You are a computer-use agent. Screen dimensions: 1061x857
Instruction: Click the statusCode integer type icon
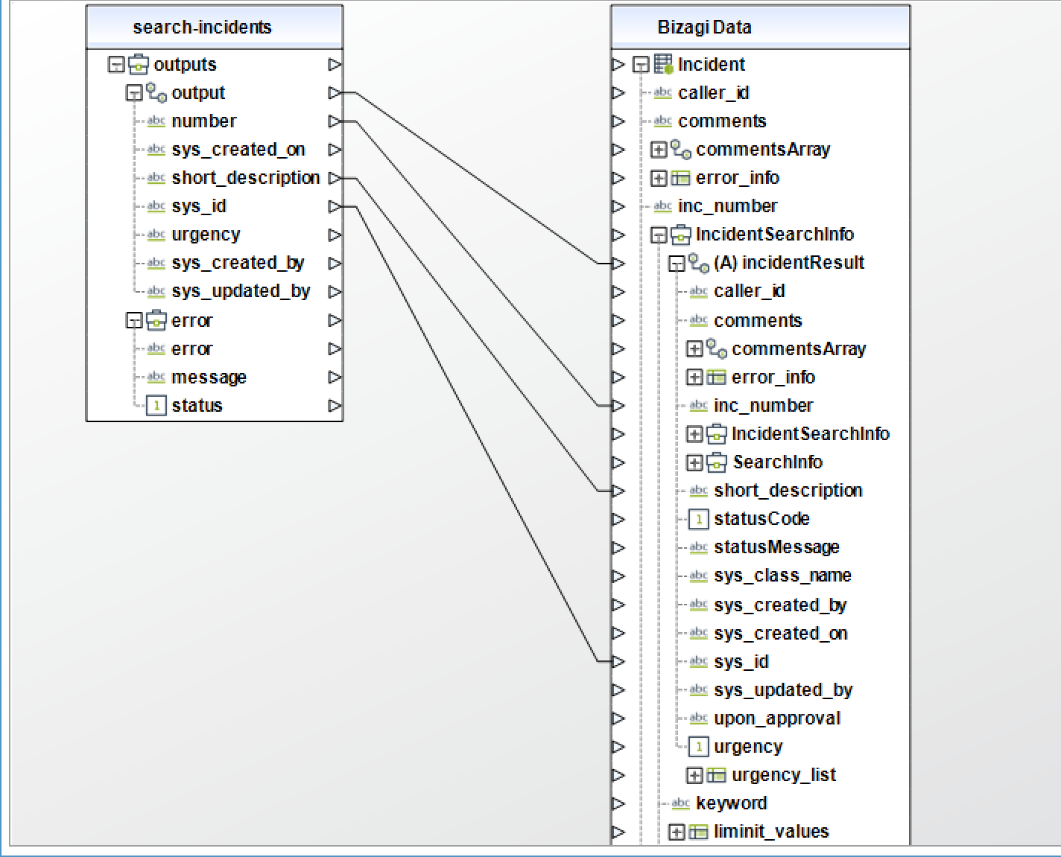(x=699, y=519)
